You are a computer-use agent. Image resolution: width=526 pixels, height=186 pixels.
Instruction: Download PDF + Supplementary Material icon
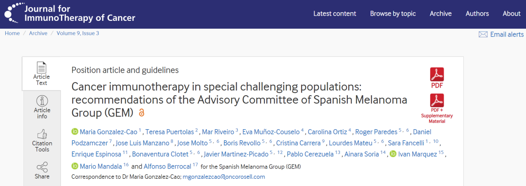click(437, 100)
